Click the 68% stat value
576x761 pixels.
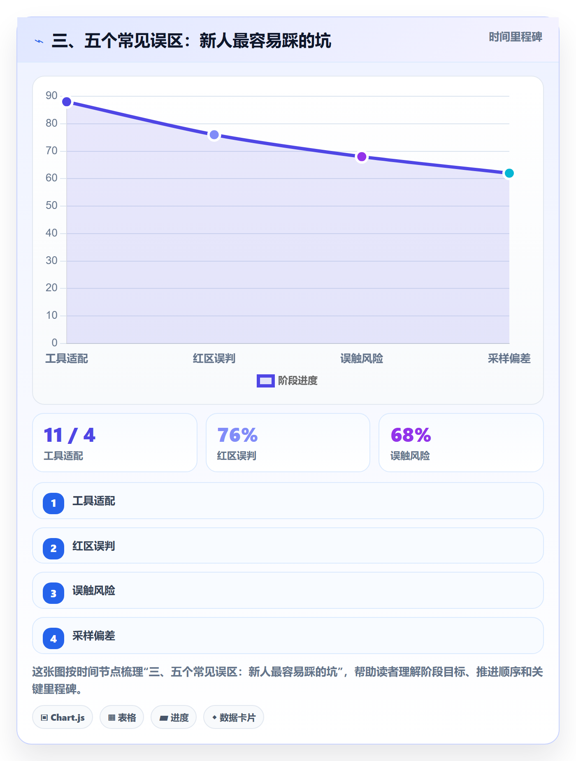tap(411, 435)
